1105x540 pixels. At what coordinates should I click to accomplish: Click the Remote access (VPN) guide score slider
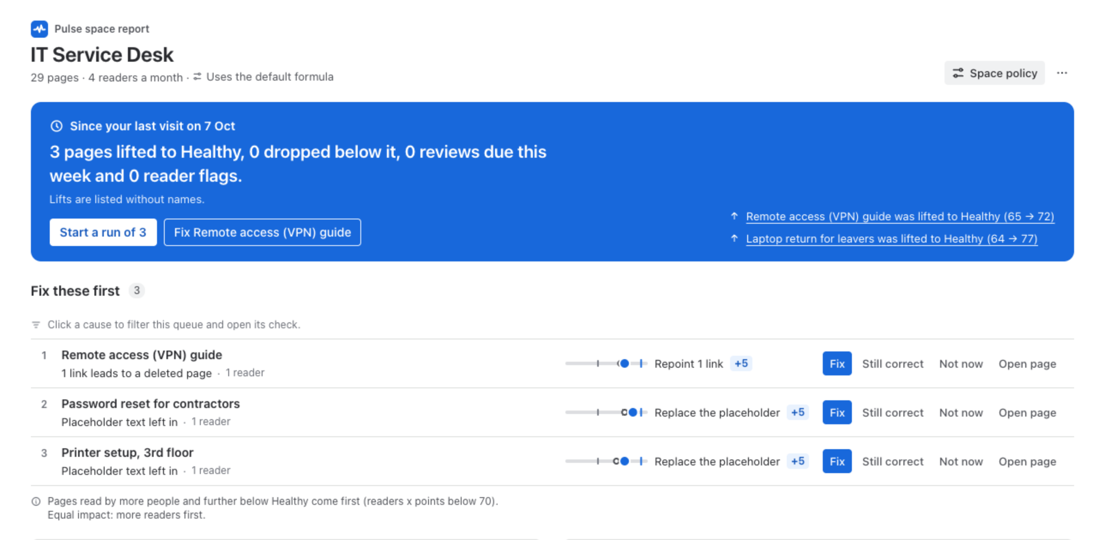[606, 363]
